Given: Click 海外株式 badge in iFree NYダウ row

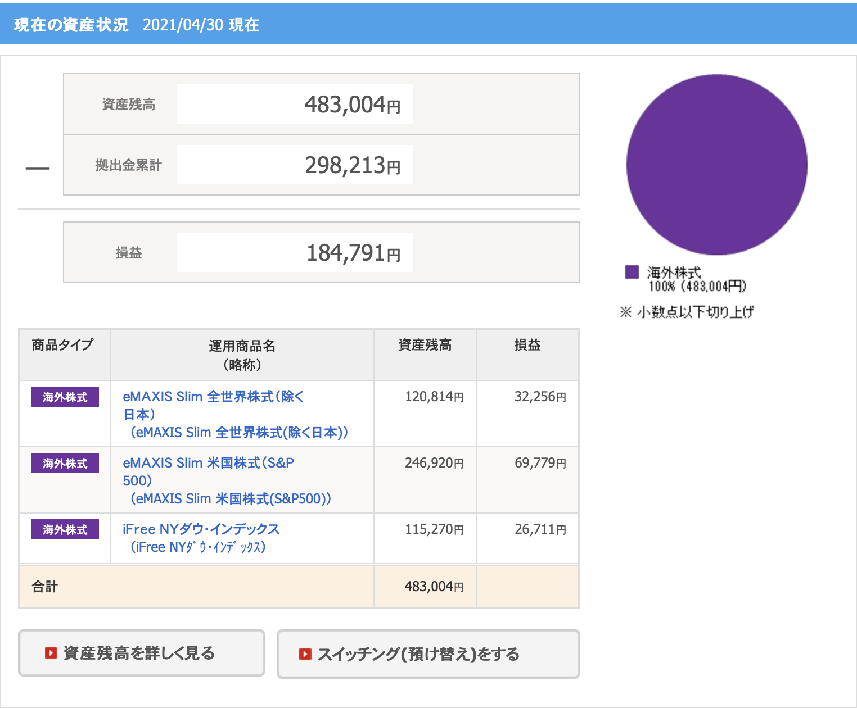Looking at the screenshot, I should [65, 529].
